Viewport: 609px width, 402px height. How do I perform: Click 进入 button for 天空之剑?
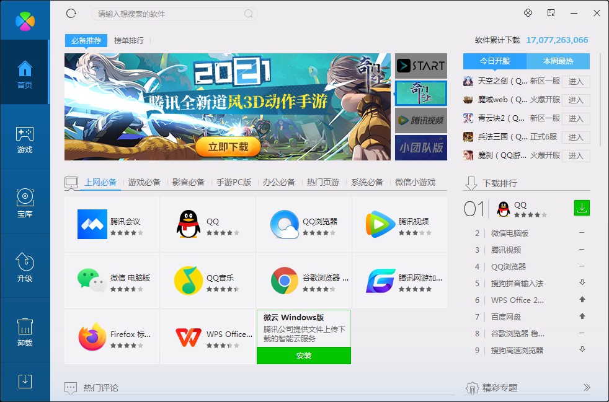(576, 82)
